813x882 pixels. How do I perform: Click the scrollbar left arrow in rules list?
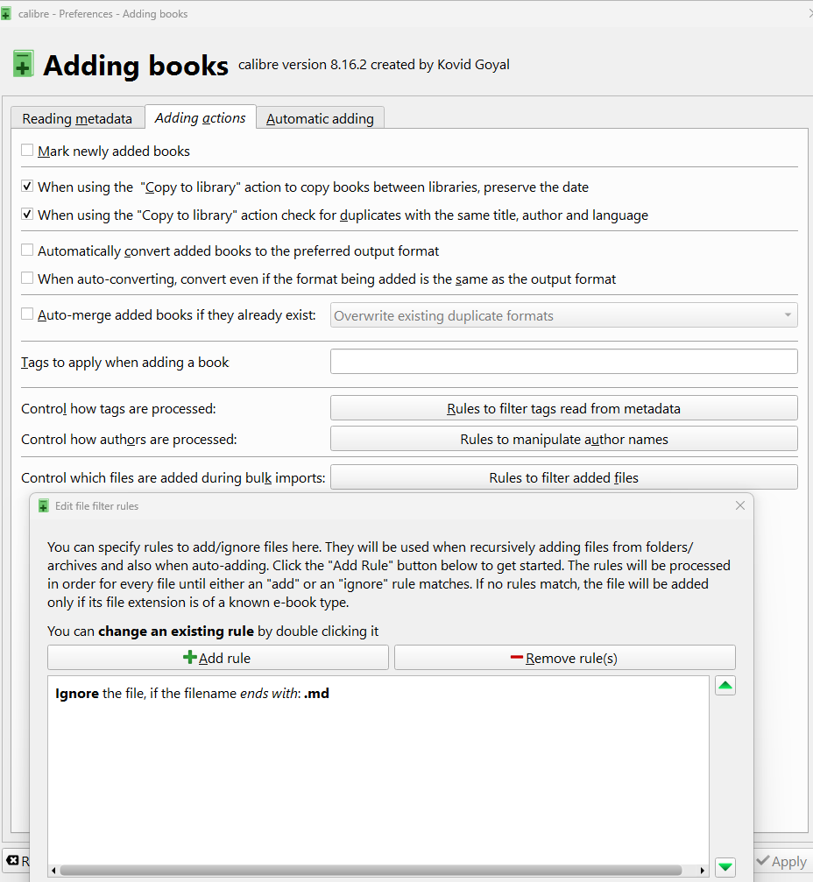[53, 871]
